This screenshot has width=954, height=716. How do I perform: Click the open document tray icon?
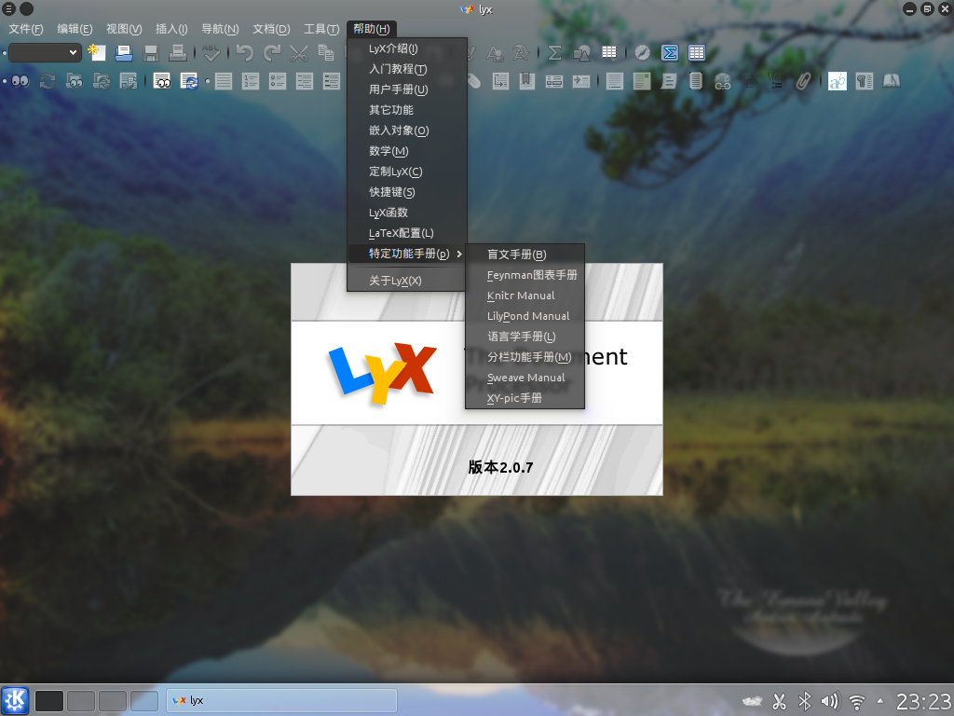point(124,53)
